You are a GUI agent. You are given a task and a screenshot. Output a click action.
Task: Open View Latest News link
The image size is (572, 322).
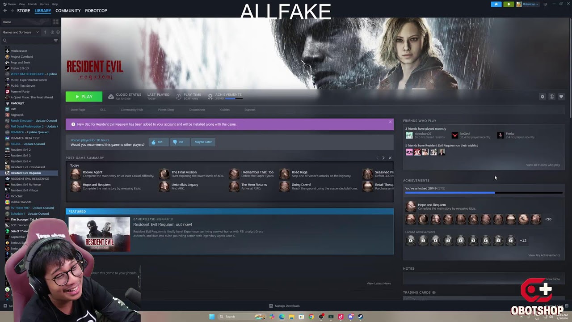point(379,284)
